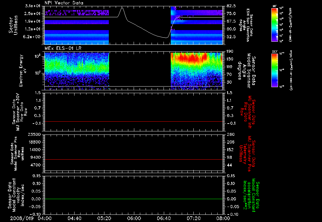322x222 pixels.
Task: Click the green line in velocity panel
Action: point(134,199)
